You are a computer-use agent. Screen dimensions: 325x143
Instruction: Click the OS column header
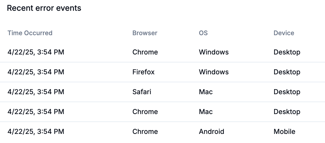(x=203, y=33)
